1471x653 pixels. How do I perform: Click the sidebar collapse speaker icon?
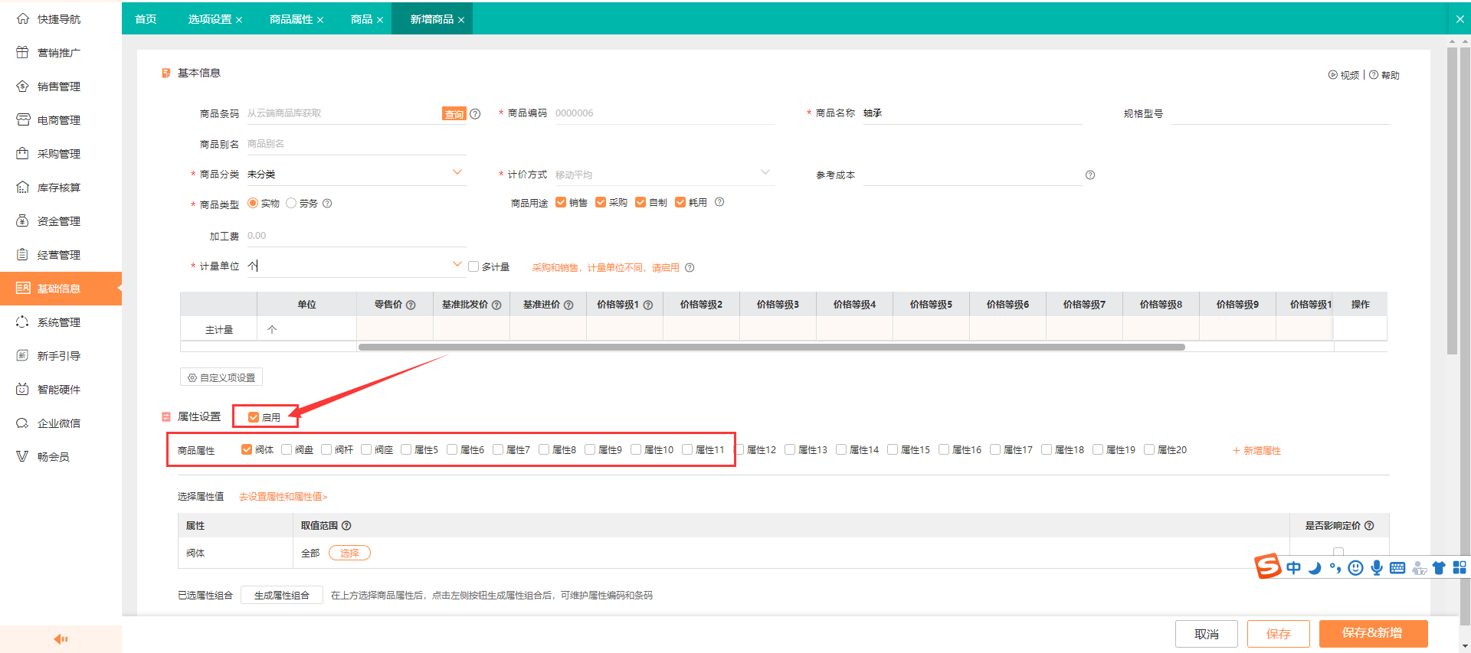(61, 639)
